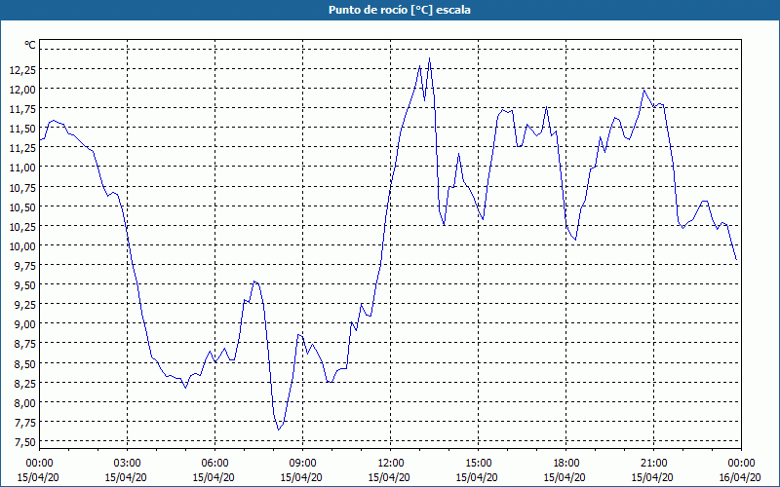Click the curve's peak just before 21:00
The height and width of the screenshot is (487, 780).
point(643,90)
